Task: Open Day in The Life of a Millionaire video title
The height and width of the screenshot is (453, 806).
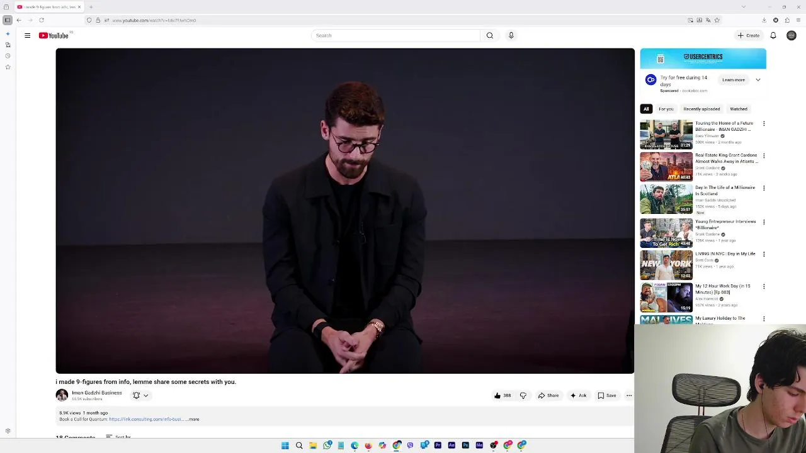Action: (x=725, y=191)
